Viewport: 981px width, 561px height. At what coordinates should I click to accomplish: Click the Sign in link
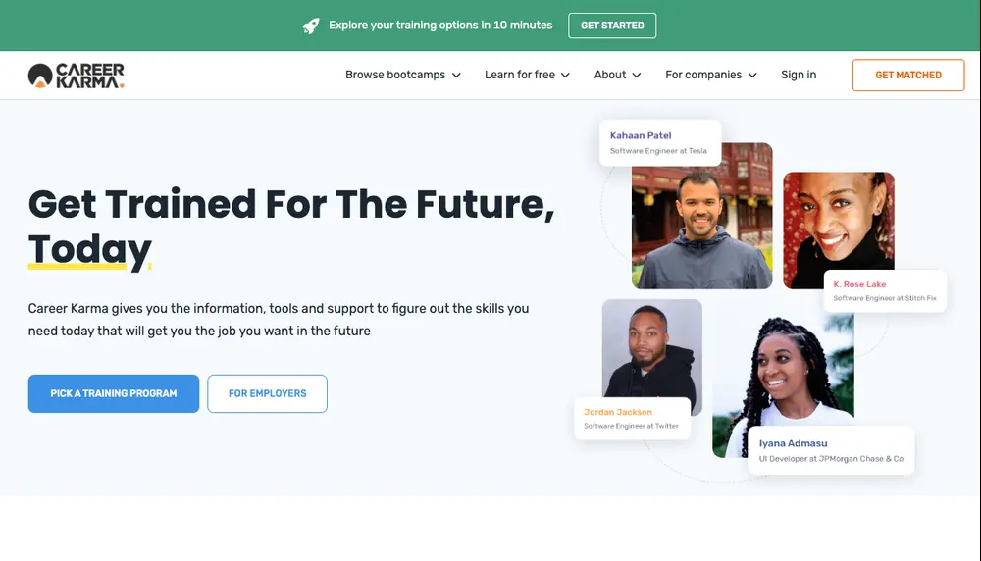pos(799,75)
